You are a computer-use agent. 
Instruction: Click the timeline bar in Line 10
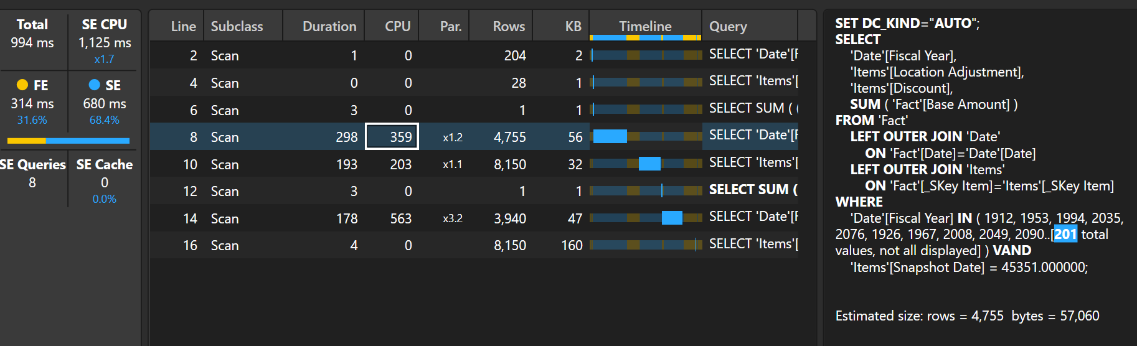pos(649,164)
